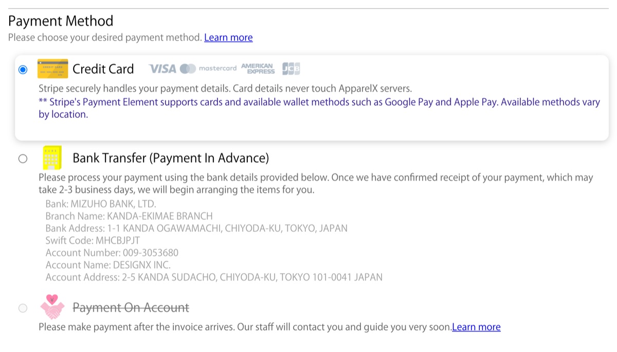Click the Account Number 009-3053680 line
Image resolution: width=617 pixels, height=352 pixels.
click(112, 253)
